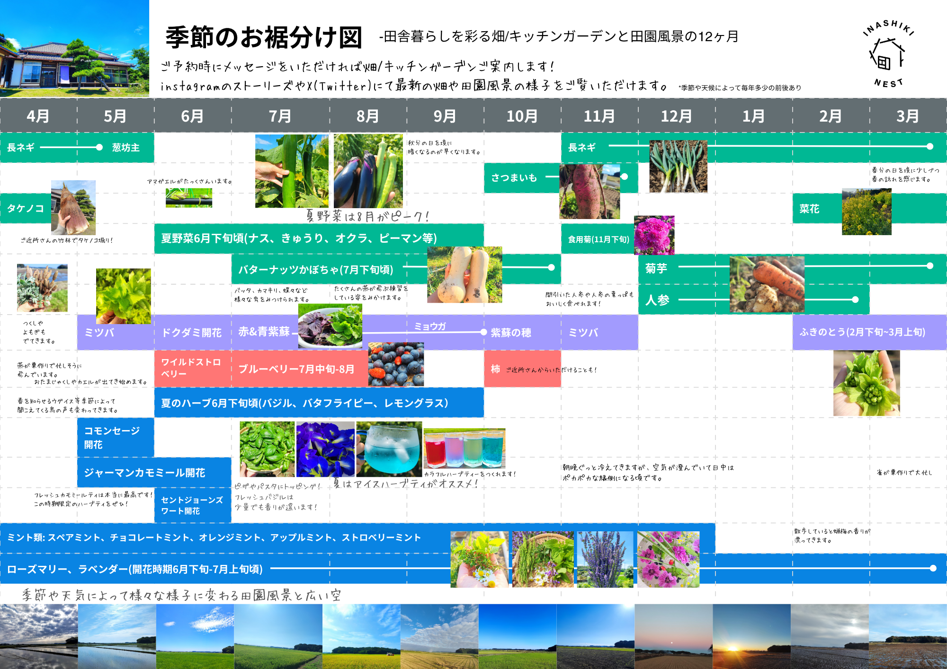Select the 12月 month header
This screenshot has height=669, width=947.
(x=676, y=116)
